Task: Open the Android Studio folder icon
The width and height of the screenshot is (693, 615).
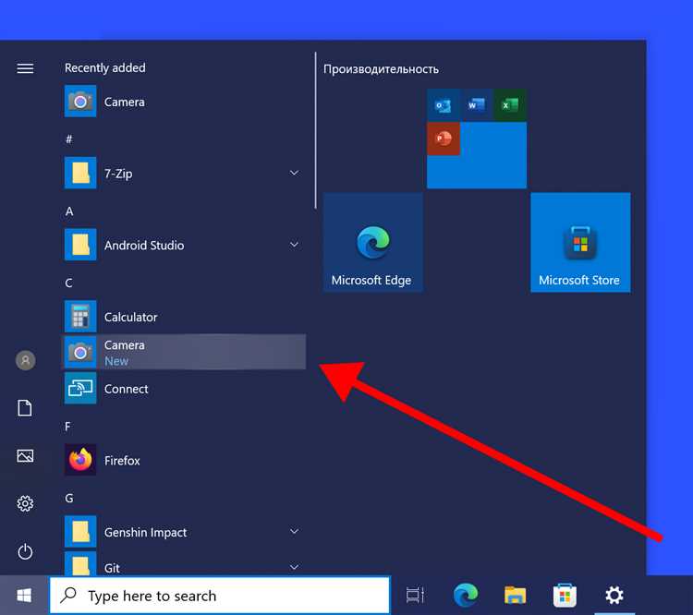Action: click(80, 245)
